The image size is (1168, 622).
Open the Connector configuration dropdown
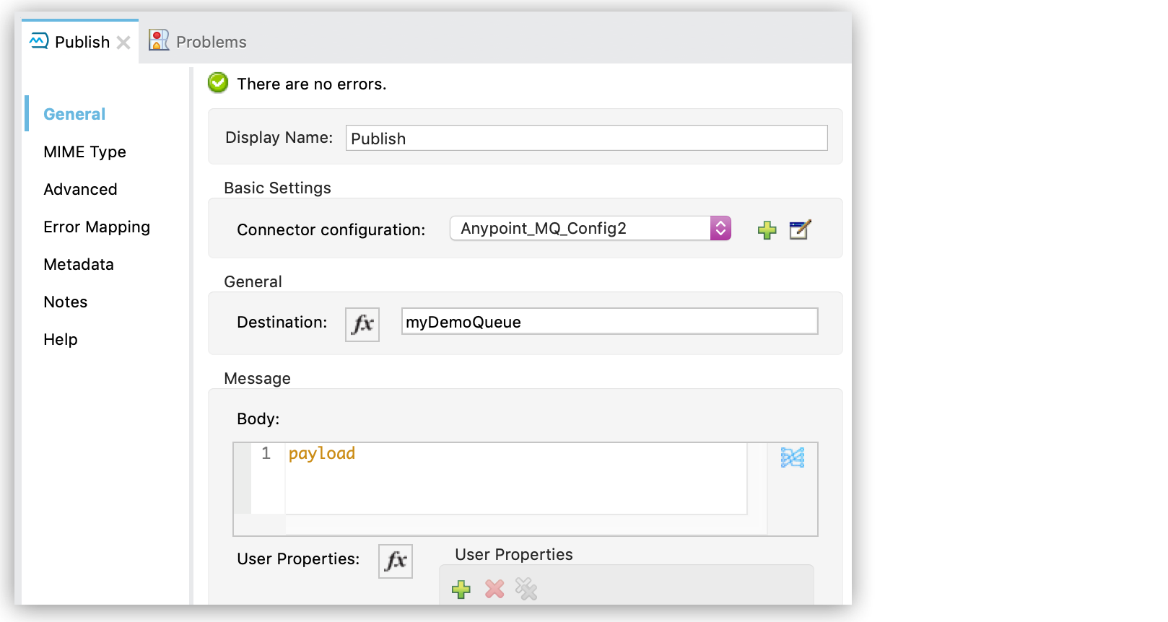719,228
